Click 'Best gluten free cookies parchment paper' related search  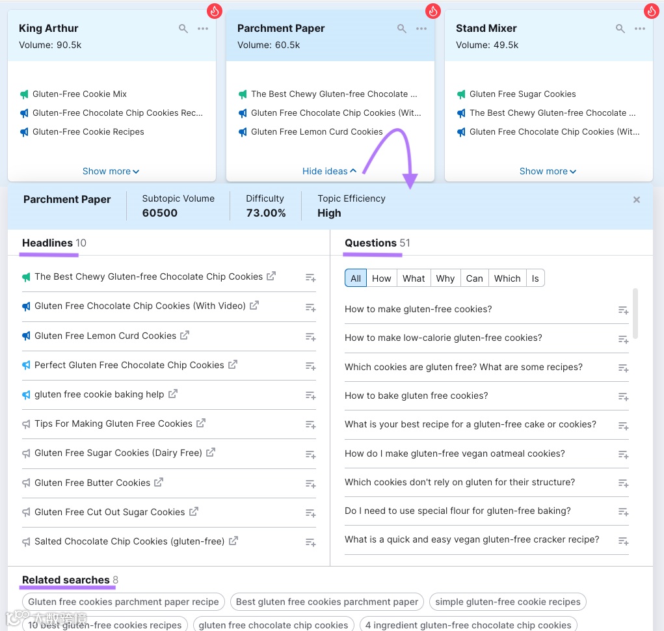[x=327, y=602]
